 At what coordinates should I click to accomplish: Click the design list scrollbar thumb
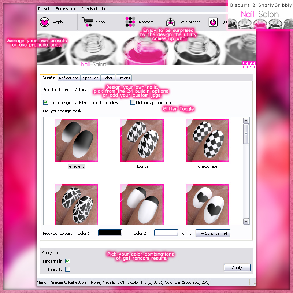pyautogui.click(x=246, y=134)
